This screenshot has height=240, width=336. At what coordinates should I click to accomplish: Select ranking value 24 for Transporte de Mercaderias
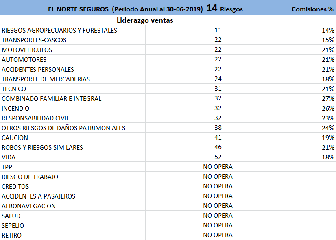pos(218,79)
